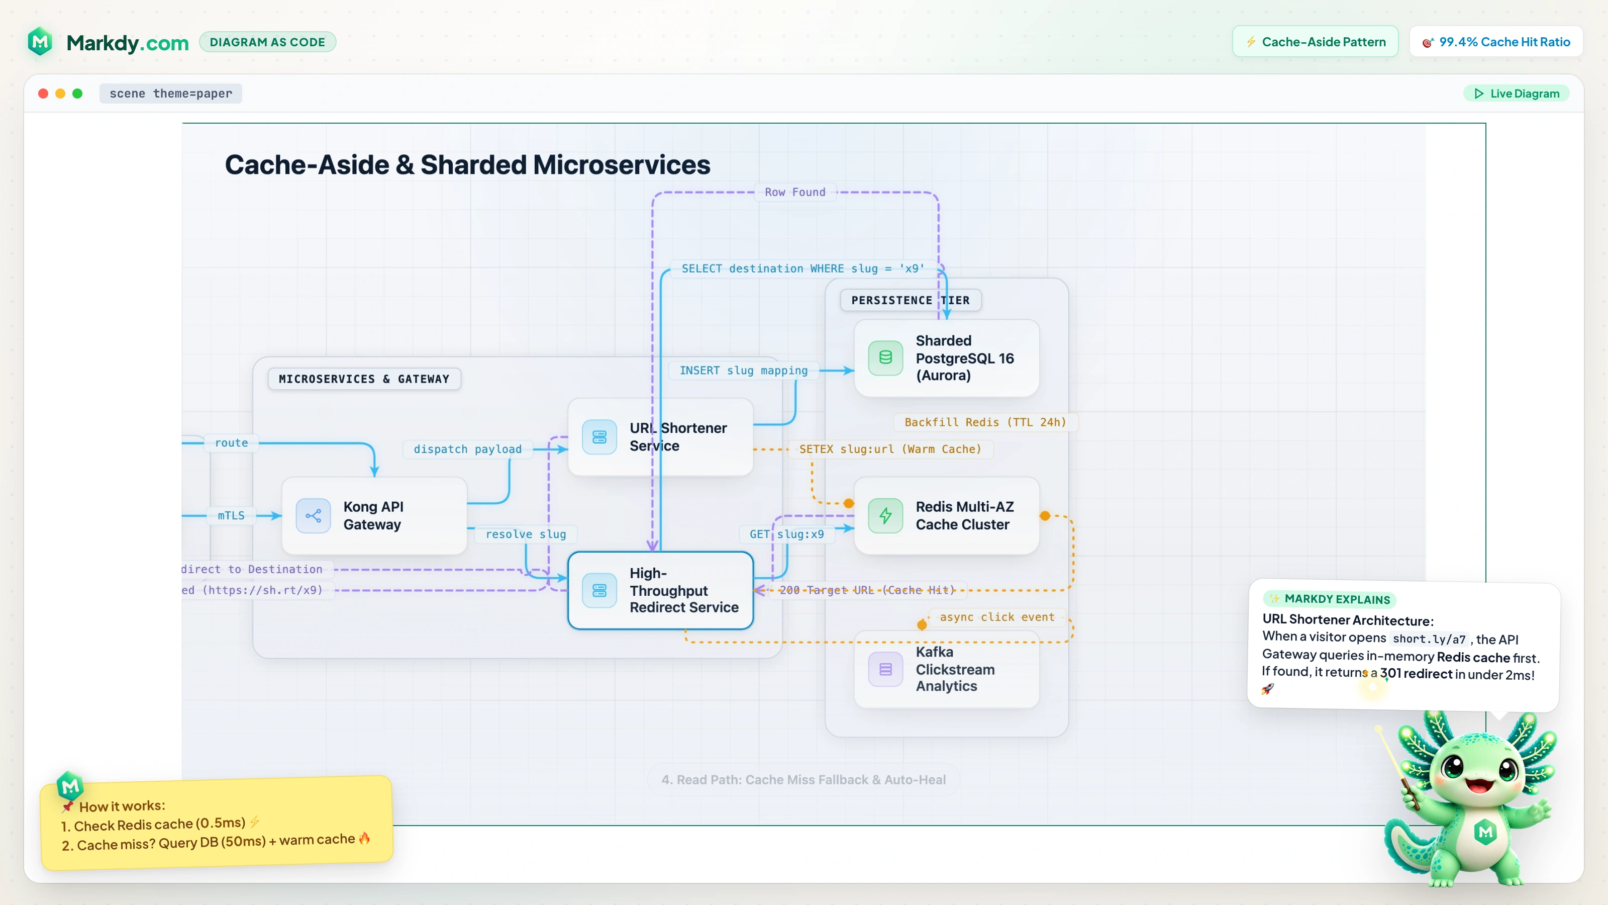Select the Sharded PostgreSQL 16 (Aurora) node
The height and width of the screenshot is (905, 1608).
[946, 358]
